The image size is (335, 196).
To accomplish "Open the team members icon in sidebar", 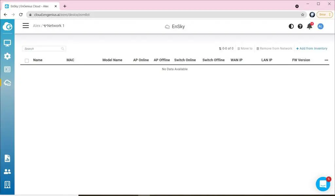I will tap(7, 172).
